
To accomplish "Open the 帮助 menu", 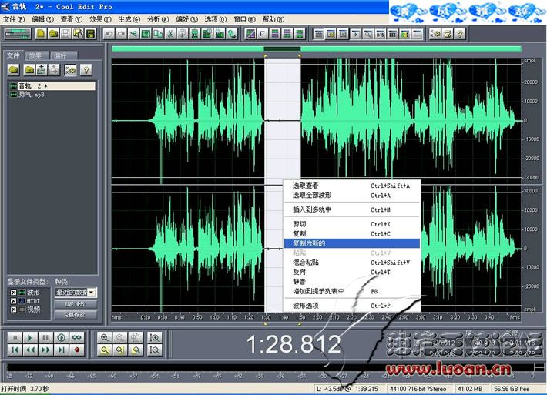I will (273, 18).
